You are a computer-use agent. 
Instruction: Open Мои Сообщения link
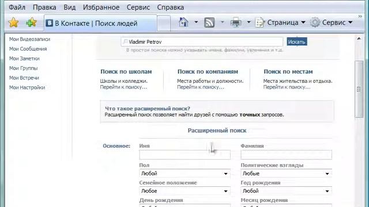coord(28,49)
